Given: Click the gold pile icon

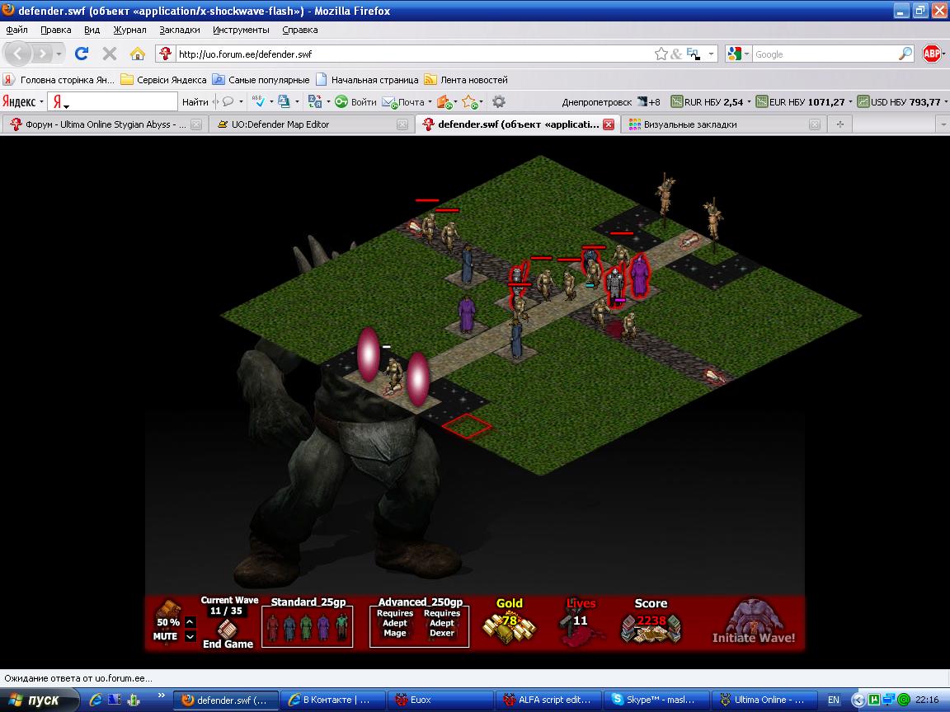Looking at the screenshot, I should [x=510, y=626].
